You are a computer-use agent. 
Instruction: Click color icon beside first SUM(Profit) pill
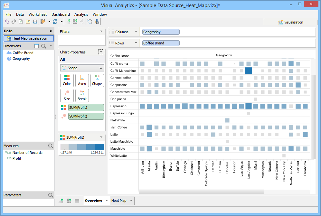point(64,108)
